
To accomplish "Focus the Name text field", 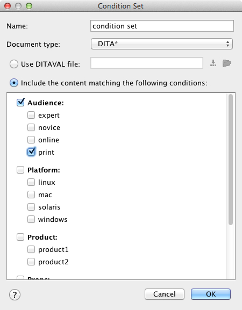I will pyautogui.click(x=162, y=26).
